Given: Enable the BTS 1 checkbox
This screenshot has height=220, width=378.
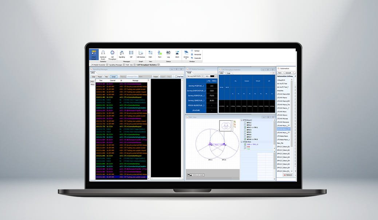Looking at the screenshot, I should tap(245, 122).
